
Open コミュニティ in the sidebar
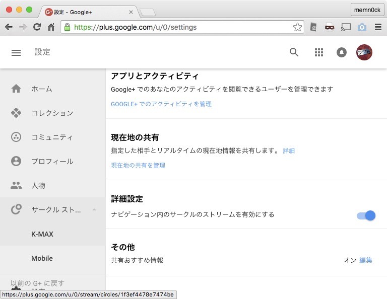[53, 137]
